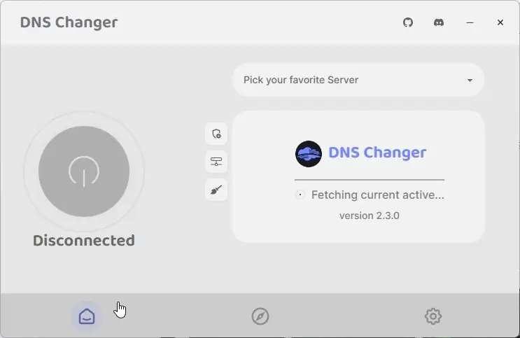Image resolution: width=520 pixels, height=338 pixels.
Task: Toggle the DNS connection power button
Action: tap(84, 171)
